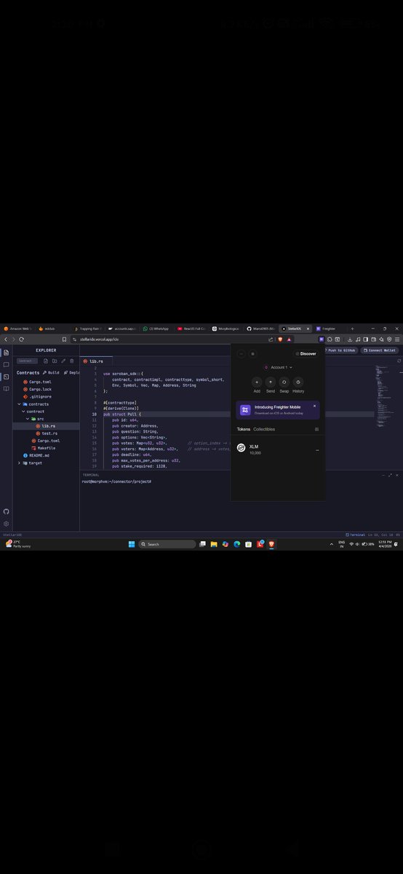403x874 pixels.
Task: Toggle Terminal in the status bar
Action: 356,534
